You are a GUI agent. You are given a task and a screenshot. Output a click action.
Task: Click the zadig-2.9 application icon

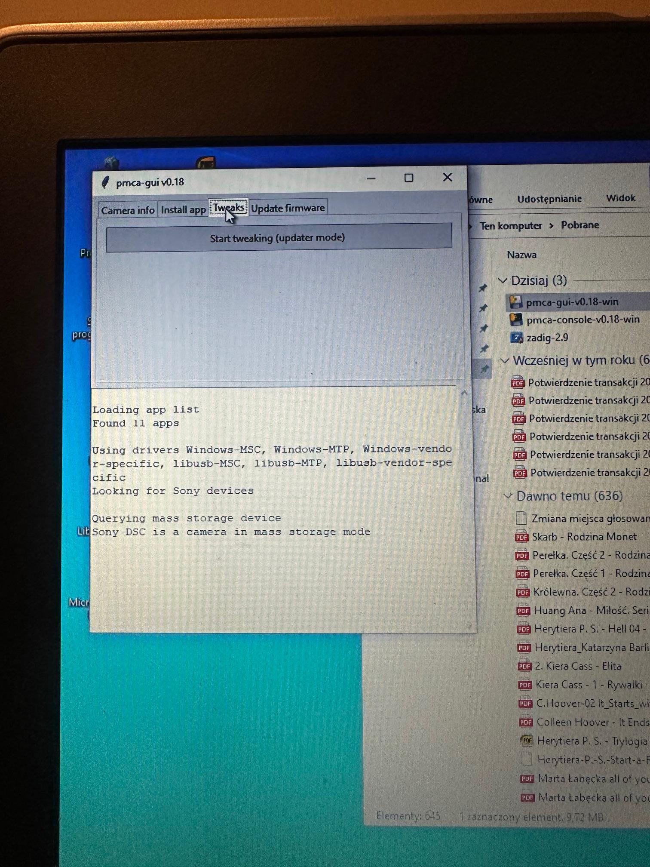tap(516, 338)
